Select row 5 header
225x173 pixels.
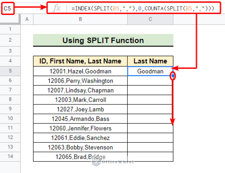(10, 71)
